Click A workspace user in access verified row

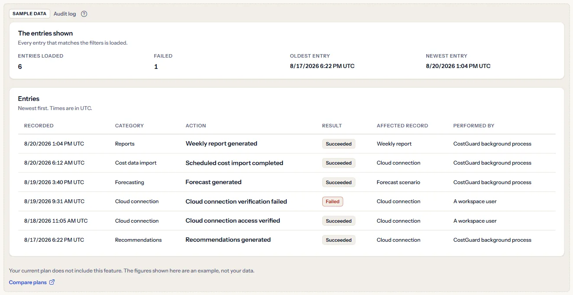(x=475, y=221)
